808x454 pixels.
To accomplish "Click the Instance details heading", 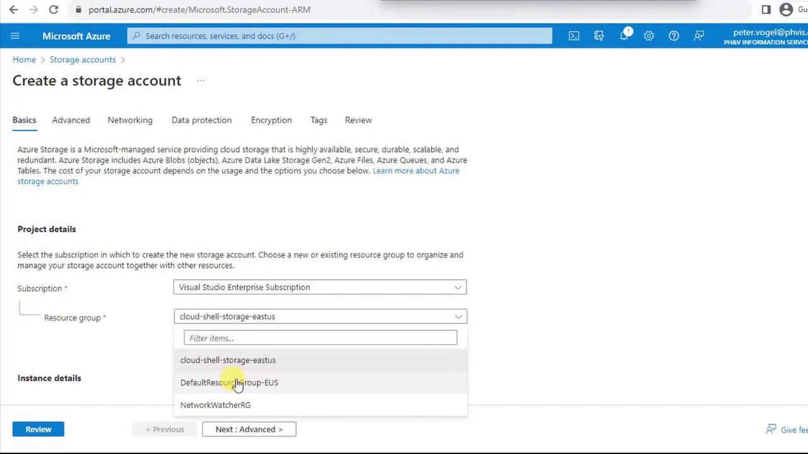I will [x=49, y=378].
